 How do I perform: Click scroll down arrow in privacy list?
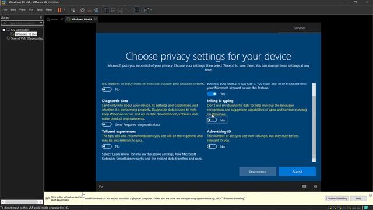pos(314,160)
